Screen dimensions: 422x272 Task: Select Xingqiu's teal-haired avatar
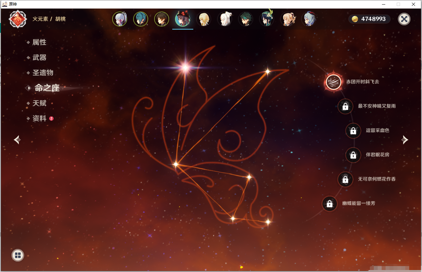click(x=141, y=19)
